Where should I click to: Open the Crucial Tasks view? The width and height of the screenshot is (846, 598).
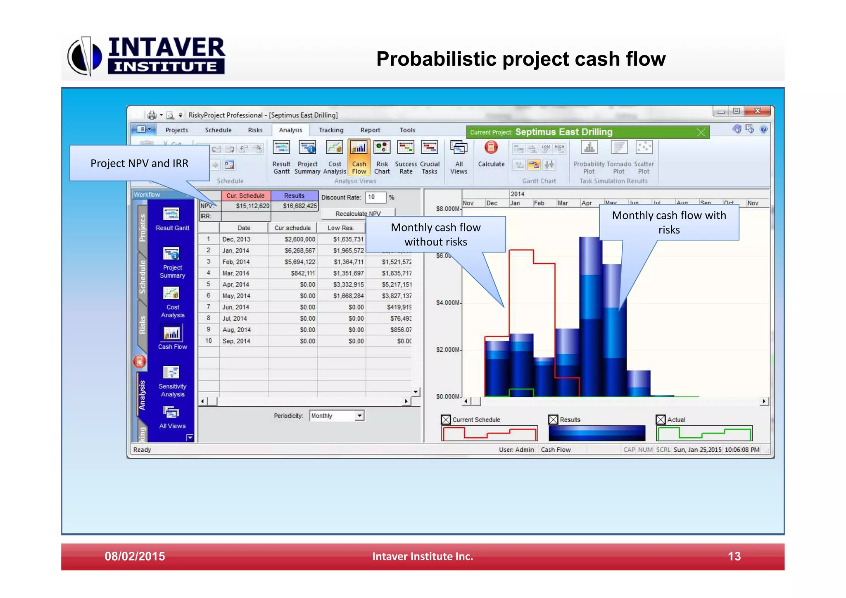[x=430, y=157]
